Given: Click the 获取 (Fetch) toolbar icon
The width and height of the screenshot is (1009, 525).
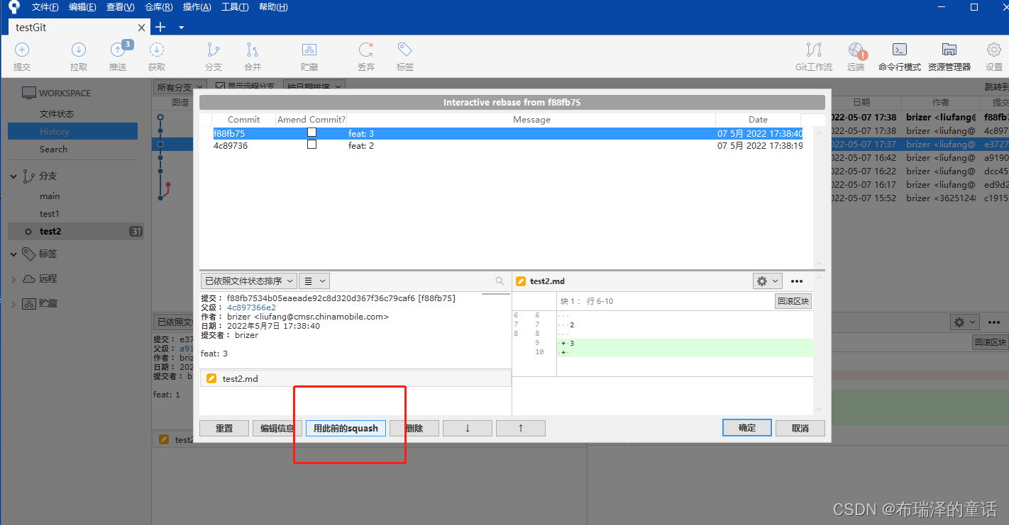Looking at the screenshot, I should coord(157,57).
